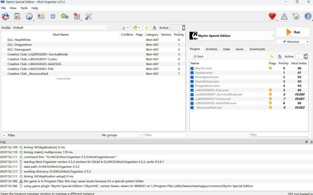Click the refresh toolbar icon

click(53, 16)
